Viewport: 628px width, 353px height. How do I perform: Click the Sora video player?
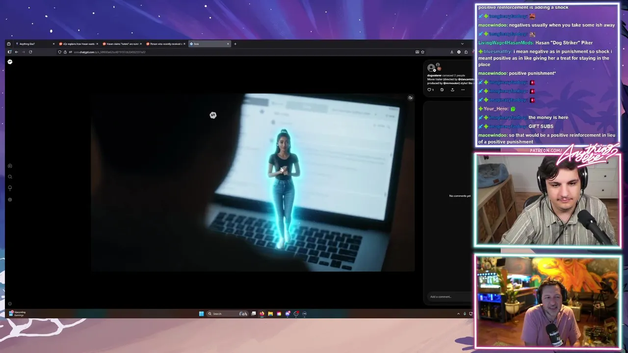click(x=253, y=182)
